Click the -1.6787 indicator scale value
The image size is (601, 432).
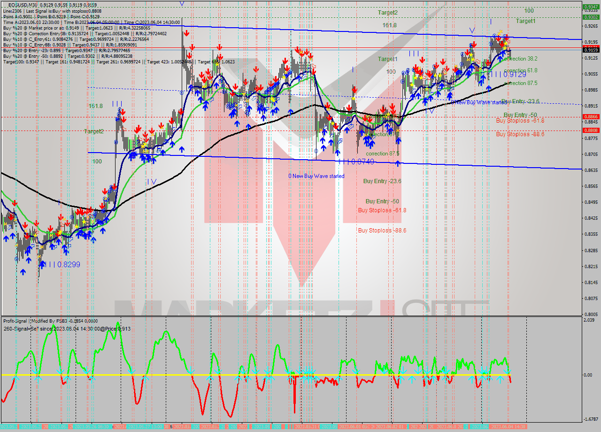coord(591,419)
